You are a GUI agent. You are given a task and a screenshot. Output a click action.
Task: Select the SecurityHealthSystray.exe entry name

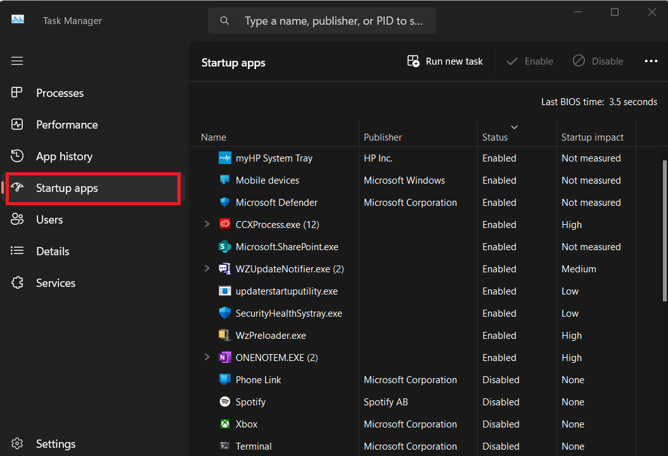coord(289,313)
